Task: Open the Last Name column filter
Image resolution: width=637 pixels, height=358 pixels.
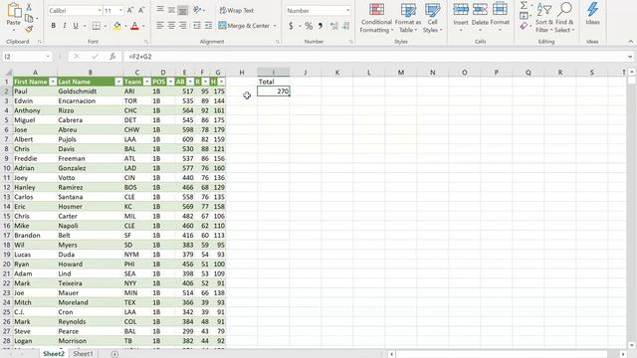Action: click(118, 82)
